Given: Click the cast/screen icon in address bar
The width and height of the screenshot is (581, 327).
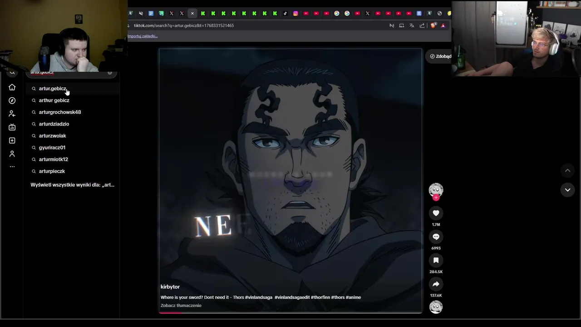Looking at the screenshot, I should [401, 25].
